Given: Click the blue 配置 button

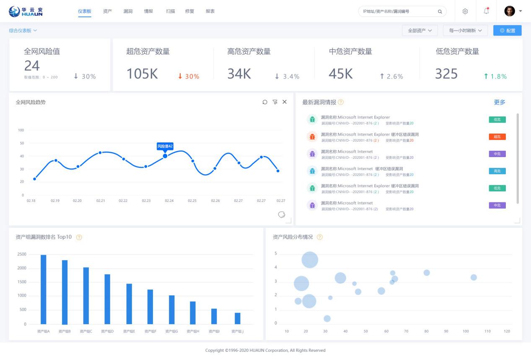Looking at the screenshot, I should tap(508, 31).
